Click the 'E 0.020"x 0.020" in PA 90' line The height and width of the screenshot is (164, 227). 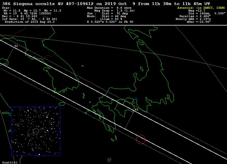click(110, 22)
